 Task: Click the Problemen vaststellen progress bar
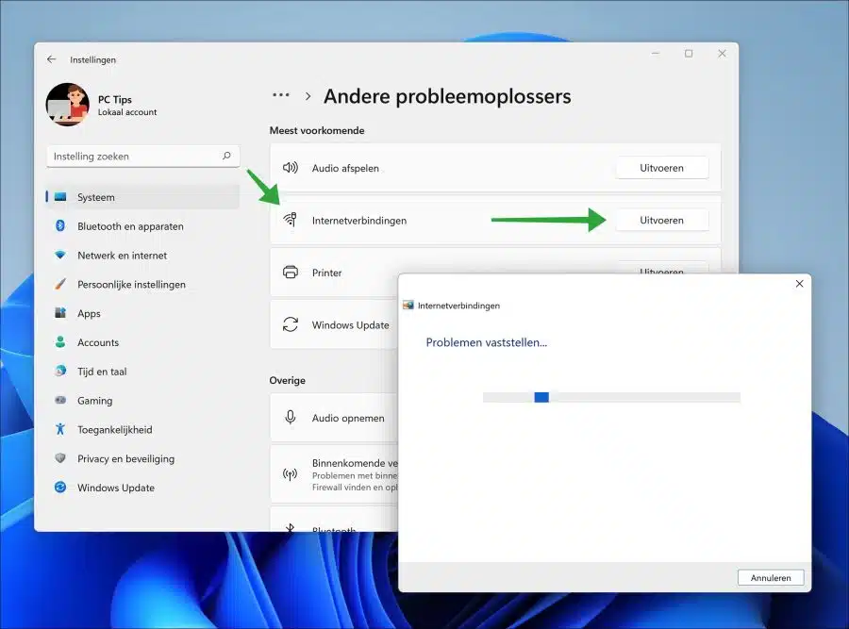pyautogui.click(x=611, y=397)
